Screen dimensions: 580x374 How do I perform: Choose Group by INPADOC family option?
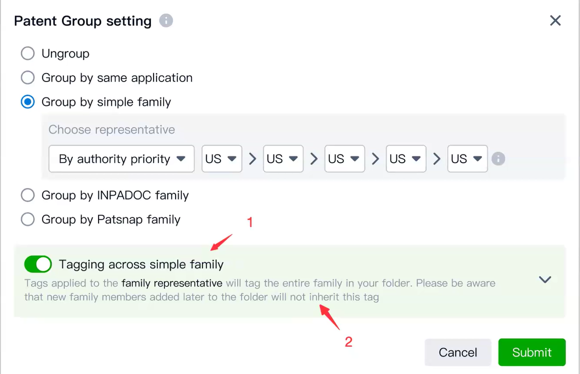point(27,195)
